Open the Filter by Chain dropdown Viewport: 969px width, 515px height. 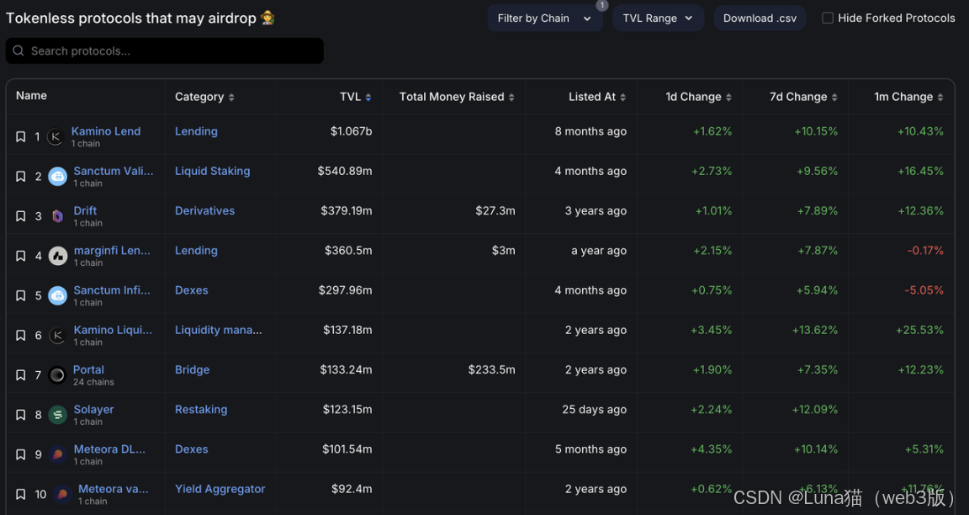pos(544,19)
